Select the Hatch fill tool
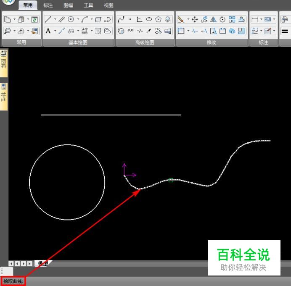This screenshot has height=286, width=291. 98,31
